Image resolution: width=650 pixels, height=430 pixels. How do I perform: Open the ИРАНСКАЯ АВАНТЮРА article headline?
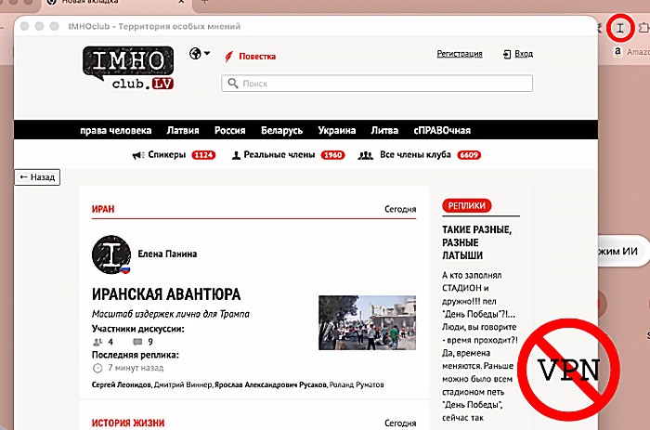(x=166, y=294)
